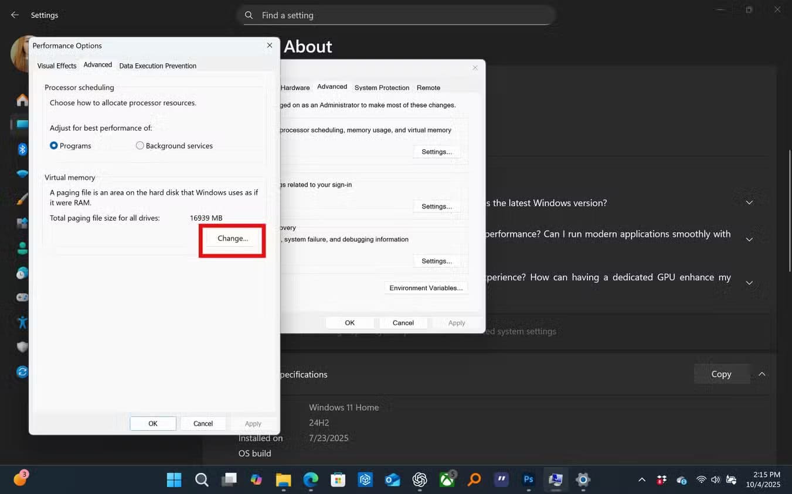Click the Home icon in Settings sidebar
Viewport: 792px width, 494px height.
tap(22, 100)
